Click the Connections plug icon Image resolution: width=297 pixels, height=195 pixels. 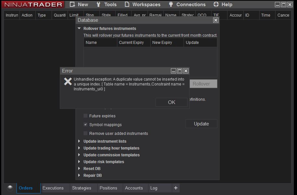pos(171,4)
